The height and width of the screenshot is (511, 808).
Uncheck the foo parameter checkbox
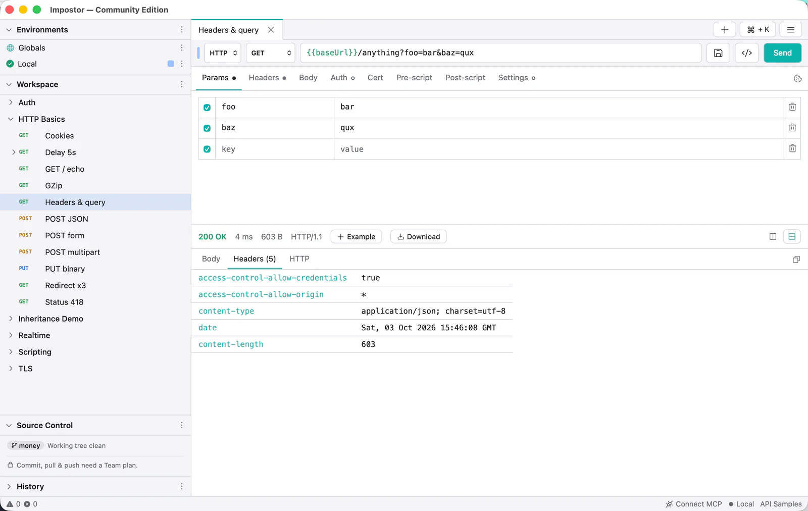(207, 108)
